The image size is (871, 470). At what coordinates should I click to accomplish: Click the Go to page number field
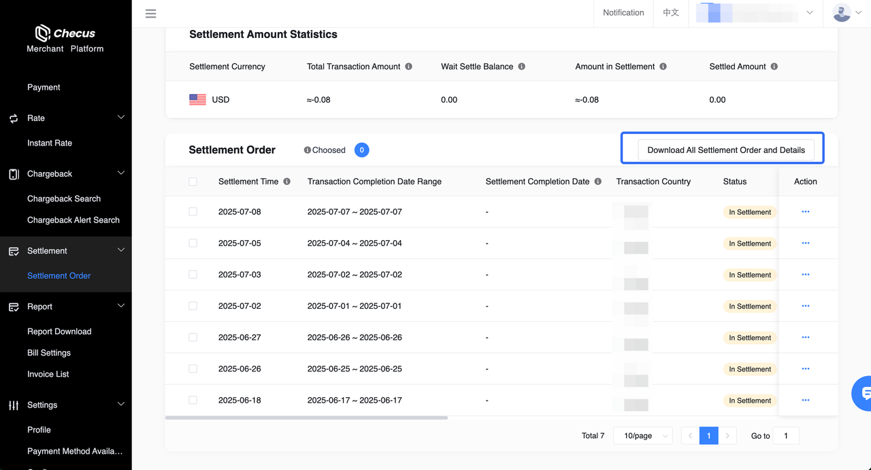pos(786,436)
